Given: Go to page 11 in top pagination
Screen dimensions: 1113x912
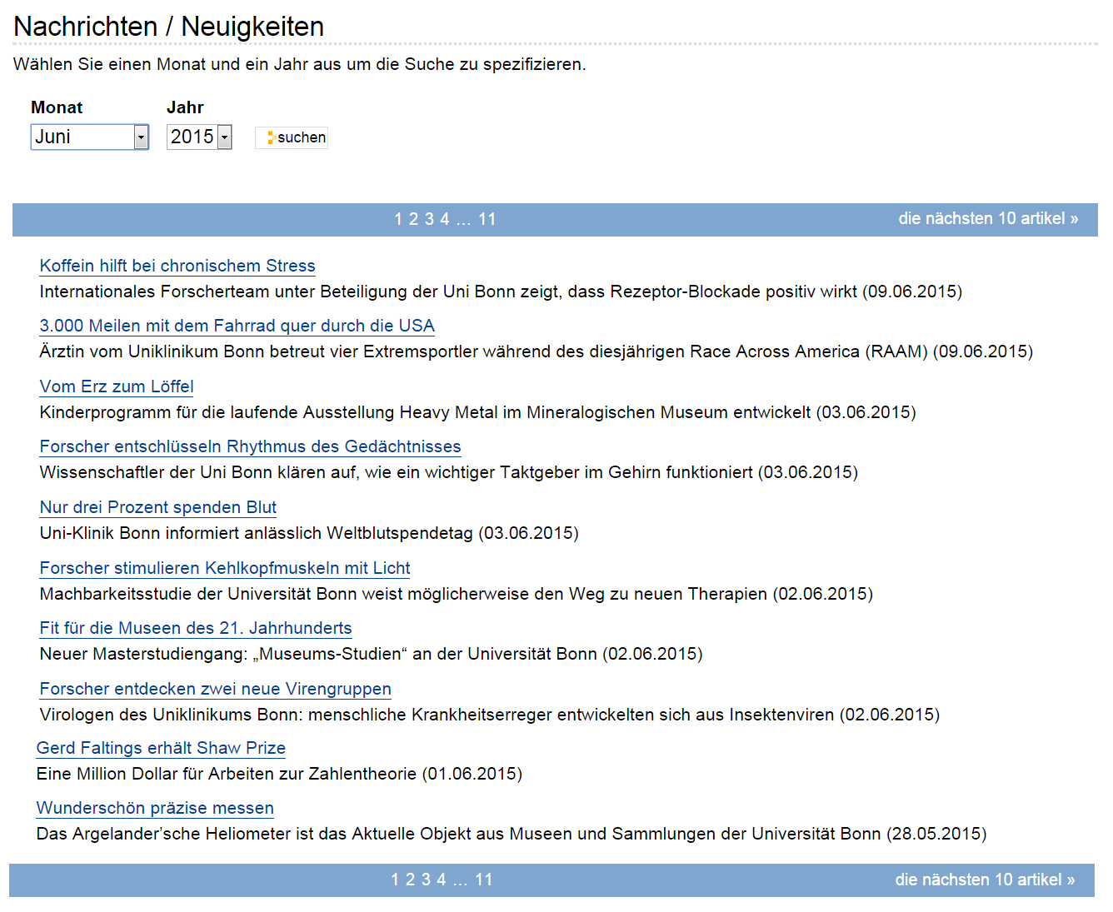Looking at the screenshot, I should (x=487, y=219).
